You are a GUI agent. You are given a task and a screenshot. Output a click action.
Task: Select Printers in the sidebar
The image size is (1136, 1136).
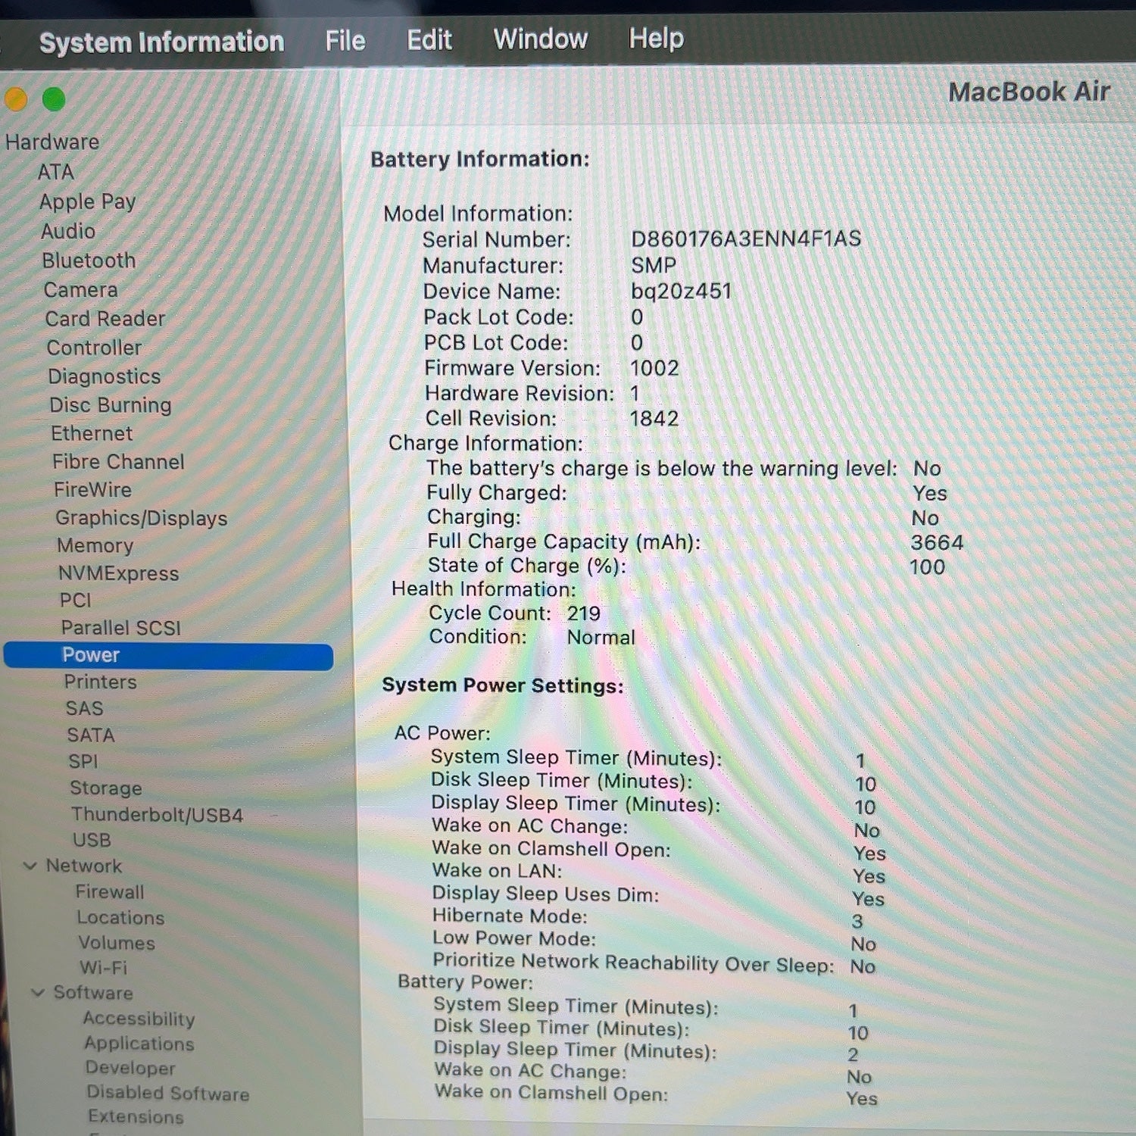click(x=101, y=682)
